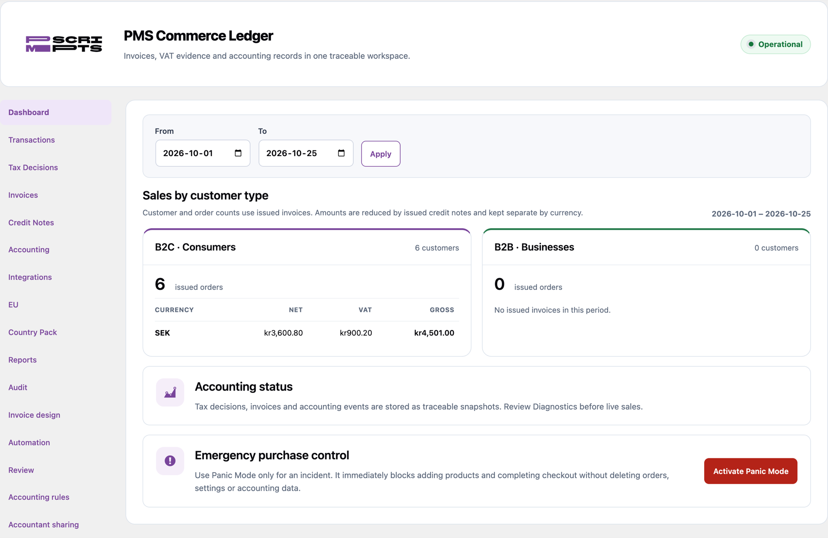Click 'No issued invoices in this period.'
Image resolution: width=828 pixels, height=538 pixels.
point(552,310)
